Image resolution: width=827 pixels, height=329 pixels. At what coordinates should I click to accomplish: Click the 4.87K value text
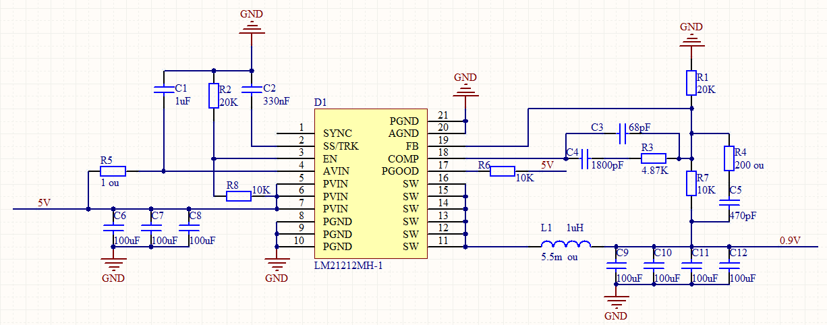(x=654, y=171)
